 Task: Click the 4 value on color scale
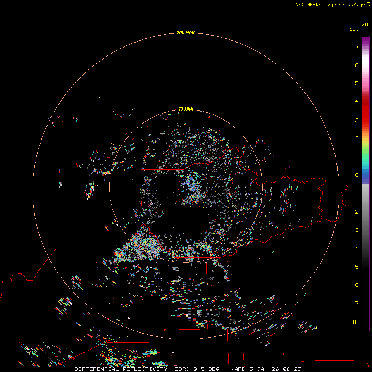[357, 102]
